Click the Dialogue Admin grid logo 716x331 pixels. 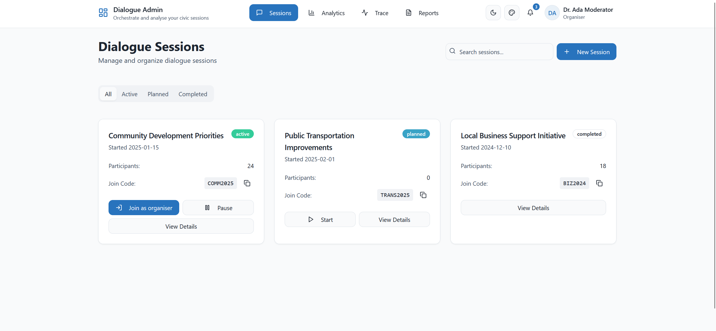click(103, 13)
